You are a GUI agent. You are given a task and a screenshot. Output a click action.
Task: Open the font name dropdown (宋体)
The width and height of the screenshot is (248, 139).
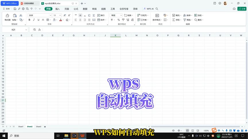[40, 15]
